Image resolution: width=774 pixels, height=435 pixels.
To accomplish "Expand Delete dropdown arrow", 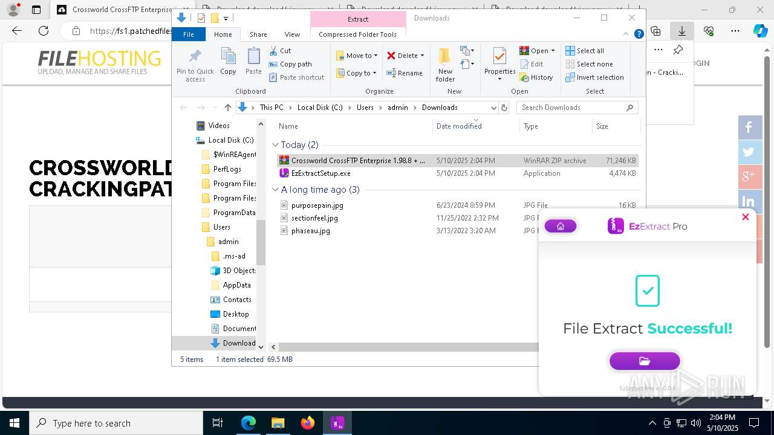I will (422, 56).
